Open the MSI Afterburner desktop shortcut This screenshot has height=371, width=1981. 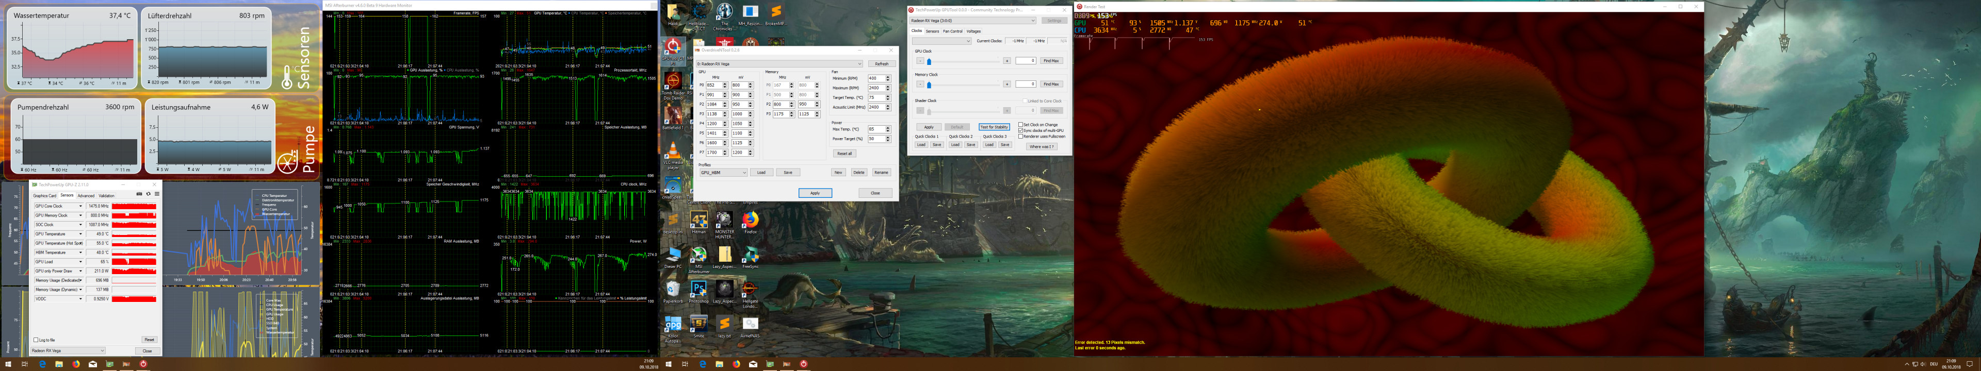[699, 259]
